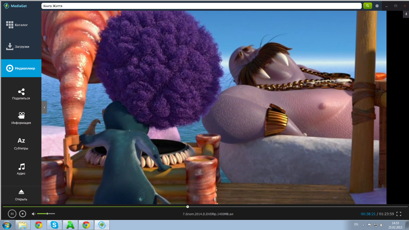Image resolution: width=409 pixels, height=230 pixels.
Task: Click the MediaGet taskbar icon
Action: pos(102,225)
